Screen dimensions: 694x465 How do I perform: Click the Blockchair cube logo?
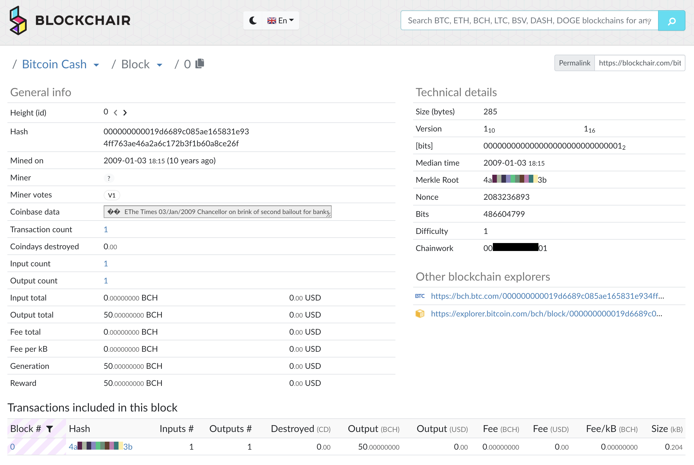pyautogui.click(x=18, y=20)
